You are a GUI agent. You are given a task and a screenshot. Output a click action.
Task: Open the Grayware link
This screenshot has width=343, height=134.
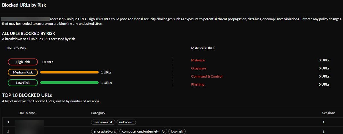click(199, 68)
